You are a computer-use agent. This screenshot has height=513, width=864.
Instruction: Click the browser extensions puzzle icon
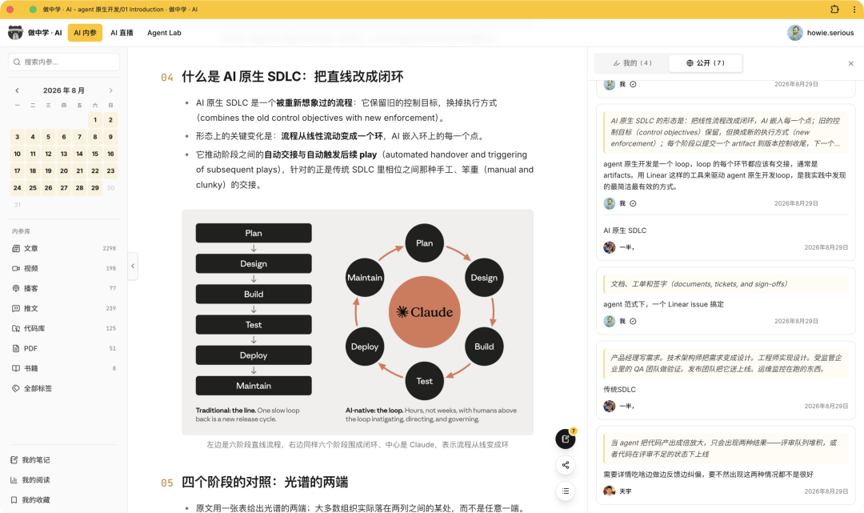tap(834, 9)
